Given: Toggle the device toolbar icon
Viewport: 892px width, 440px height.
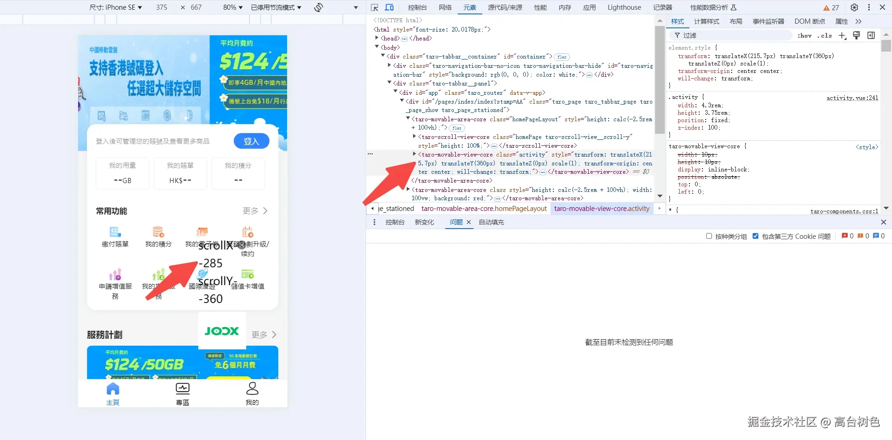Looking at the screenshot, I should pos(389,7).
